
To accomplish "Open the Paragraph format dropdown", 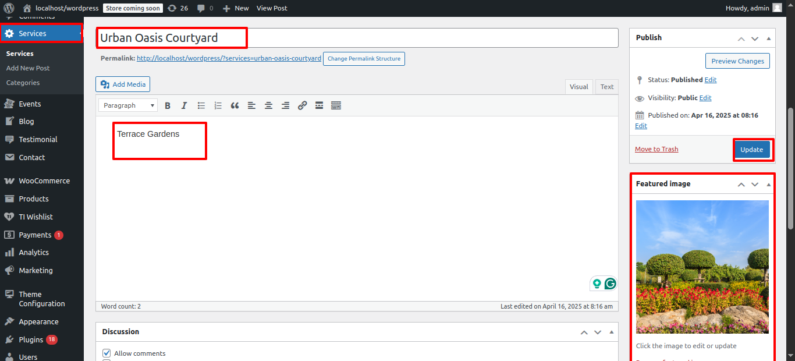I will click(128, 105).
